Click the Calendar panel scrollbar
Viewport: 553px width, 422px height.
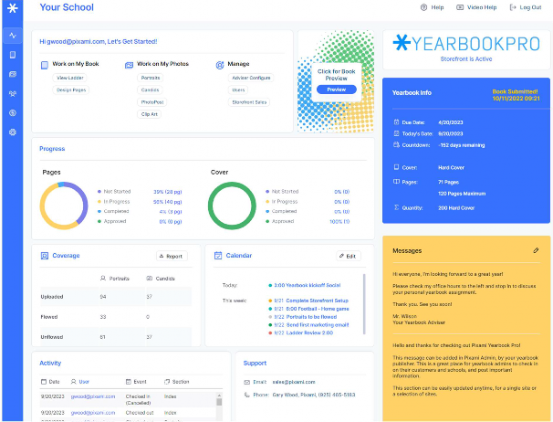364,303
